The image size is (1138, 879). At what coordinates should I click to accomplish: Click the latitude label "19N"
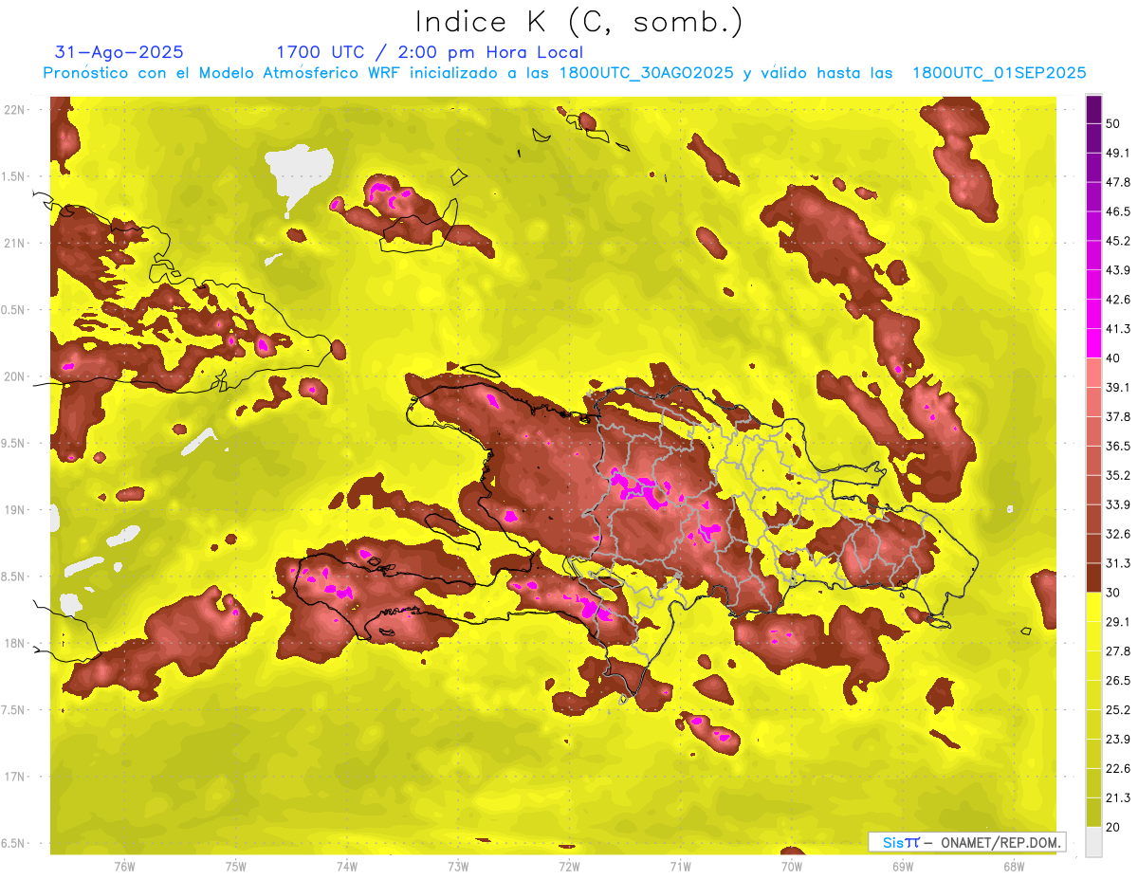pos(14,510)
